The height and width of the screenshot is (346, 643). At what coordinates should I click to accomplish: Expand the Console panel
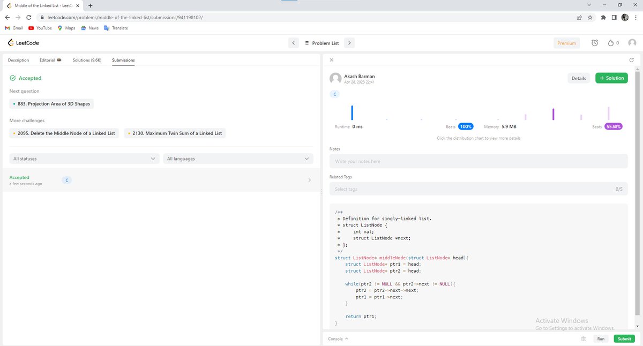pos(338,339)
